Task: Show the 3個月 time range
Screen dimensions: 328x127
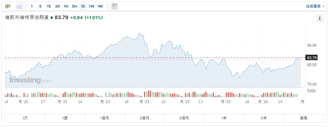Action: coord(144,118)
